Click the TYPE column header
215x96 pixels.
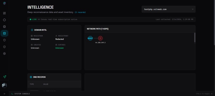tap(32, 84)
